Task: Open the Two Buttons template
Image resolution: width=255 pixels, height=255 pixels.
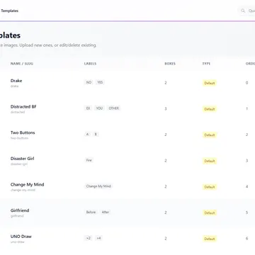Action: pos(23,132)
